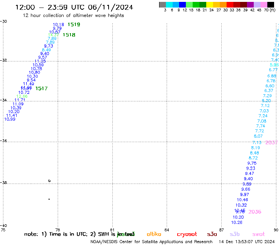The height and width of the screenshot is (245, 279).
Task: Click the wave height value 8.49
Action: pos(46,50)
